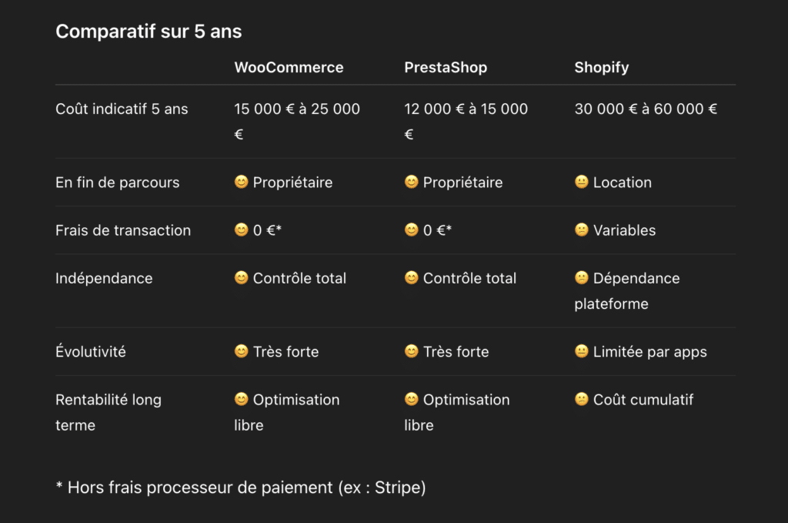Click the smiley emoji beside PrestaShop 0 €*
Image resolution: width=788 pixels, height=523 pixels.
[x=412, y=230]
